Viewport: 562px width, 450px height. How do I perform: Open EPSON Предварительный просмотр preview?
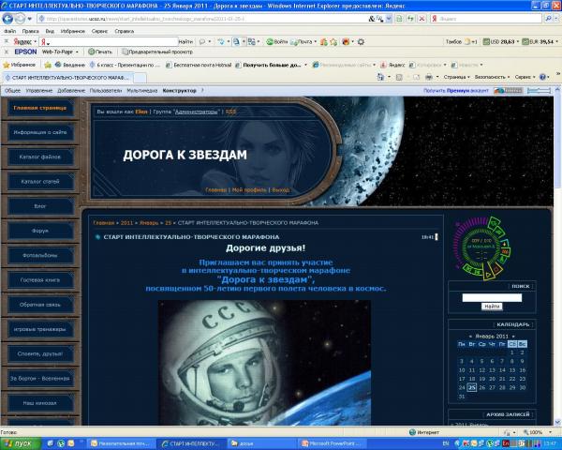pos(157,52)
